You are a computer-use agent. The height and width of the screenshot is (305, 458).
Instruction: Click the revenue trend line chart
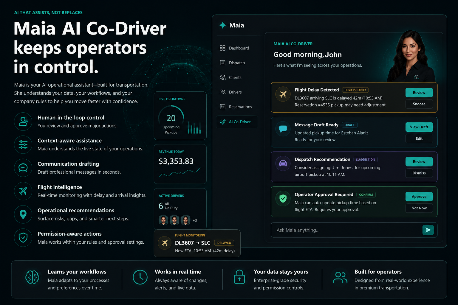180,172
